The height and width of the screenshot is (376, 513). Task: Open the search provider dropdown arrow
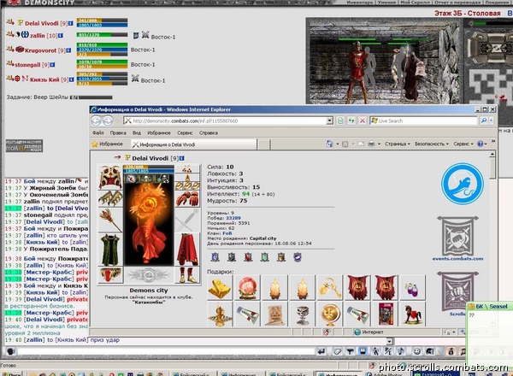pyautogui.click(x=491, y=120)
